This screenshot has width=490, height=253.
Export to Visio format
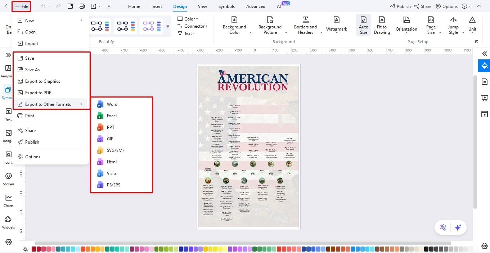point(121,173)
